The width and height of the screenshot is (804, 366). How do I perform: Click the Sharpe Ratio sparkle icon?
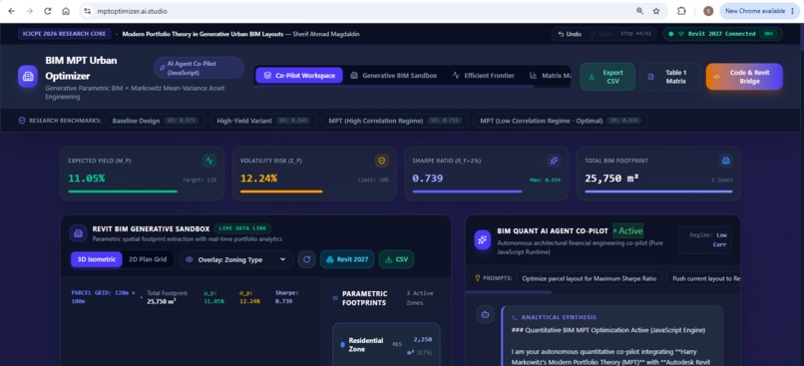click(x=554, y=161)
